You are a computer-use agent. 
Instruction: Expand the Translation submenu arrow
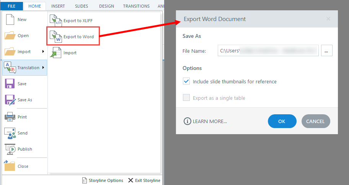coord(43,68)
